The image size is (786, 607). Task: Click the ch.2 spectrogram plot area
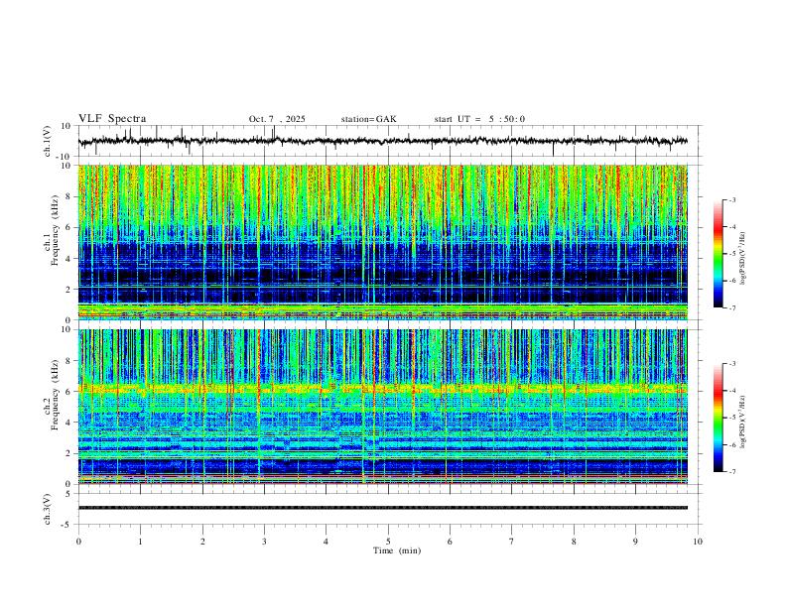click(x=382, y=407)
